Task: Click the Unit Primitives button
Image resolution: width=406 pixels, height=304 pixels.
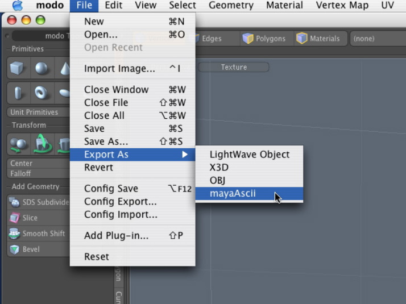Action: click(x=39, y=113)
